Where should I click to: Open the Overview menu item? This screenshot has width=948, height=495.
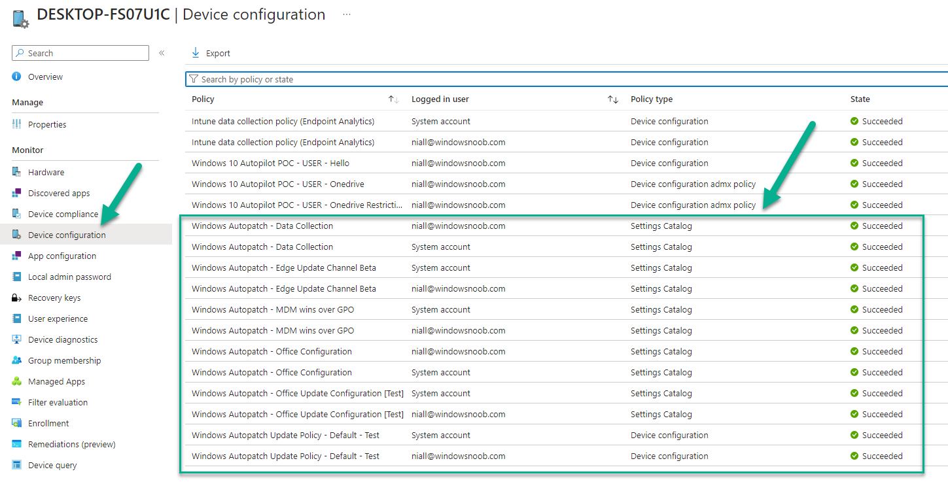(45, 77)
